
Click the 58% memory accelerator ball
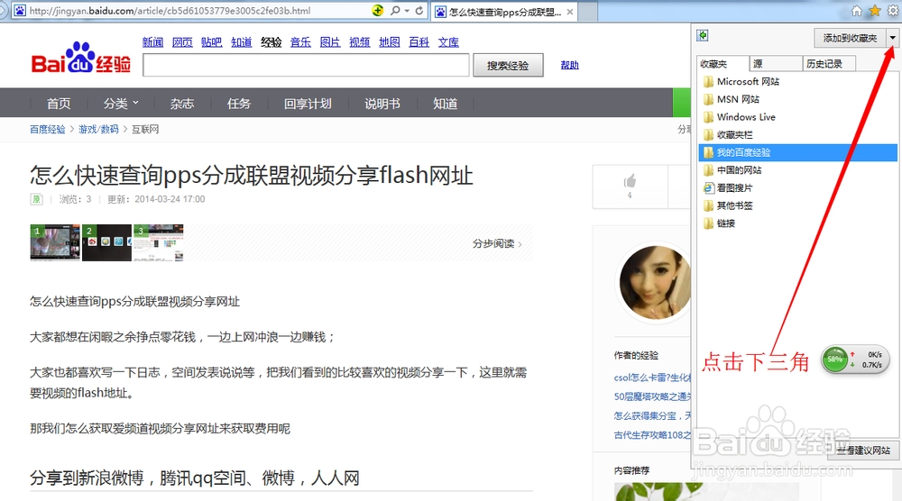(834, 360)
